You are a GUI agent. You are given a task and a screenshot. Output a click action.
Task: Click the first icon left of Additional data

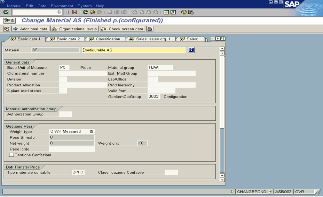pyautogui.click(x=7, y=29)
